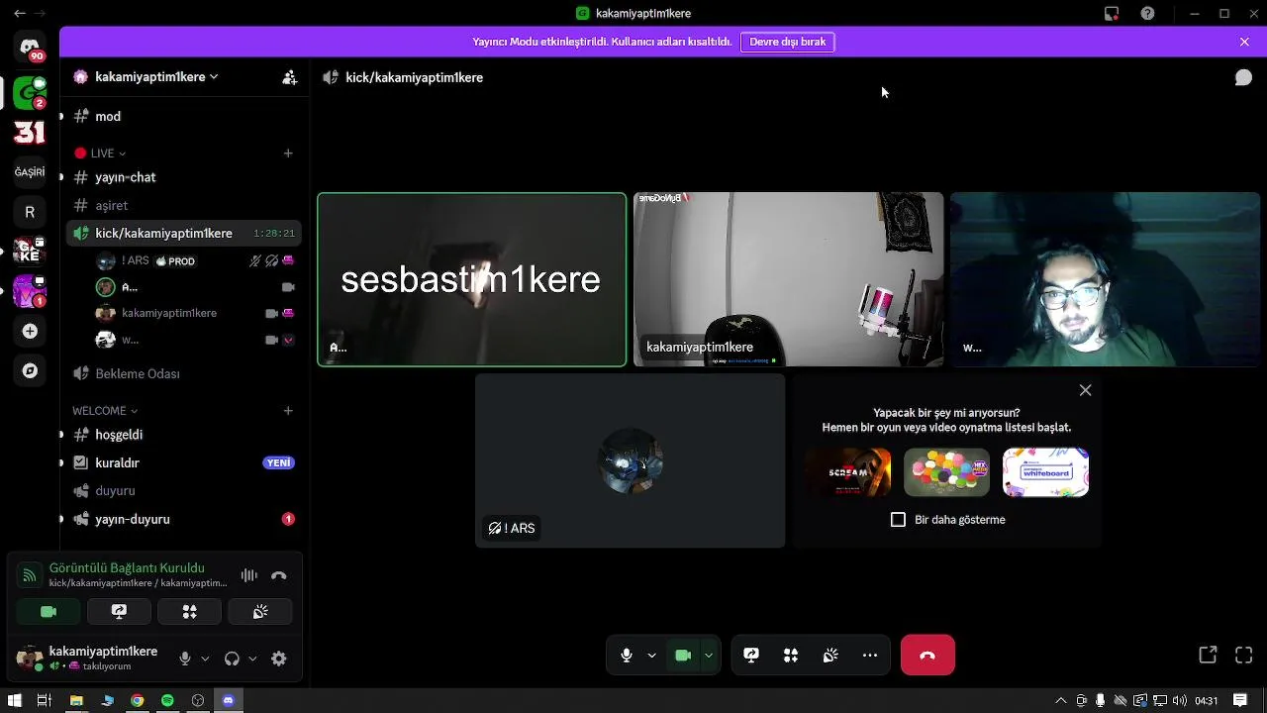Turn off camera in call controls

(683, 656)
